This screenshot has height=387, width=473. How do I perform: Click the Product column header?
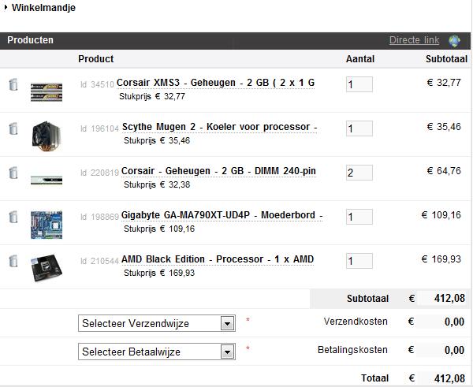click(96, 59)
